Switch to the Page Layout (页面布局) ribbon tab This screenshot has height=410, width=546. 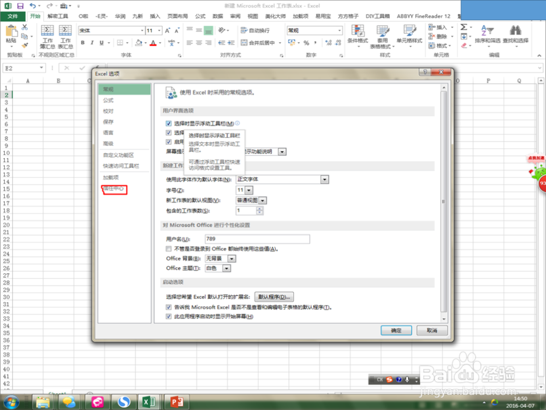click(x=177, y=16)
